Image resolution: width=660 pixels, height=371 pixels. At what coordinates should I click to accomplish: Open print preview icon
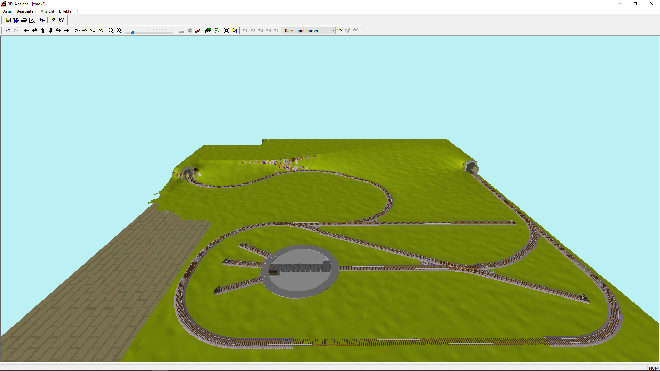pyautogui.click(x=32, y=20)
